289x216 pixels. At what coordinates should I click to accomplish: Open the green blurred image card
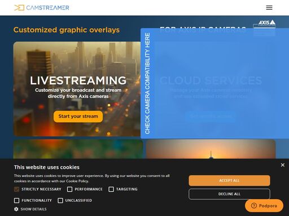[x=78, y=149]
